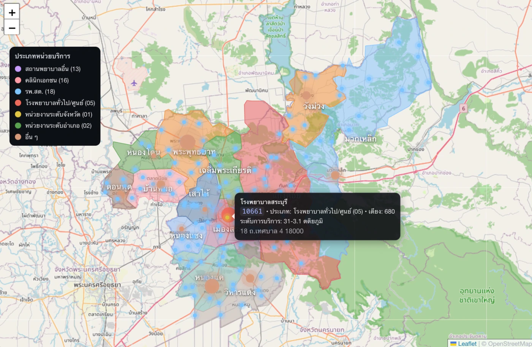Image resolution: width=532 pixels, height=347 pixels.
Task: Click the legend label หน่วยงานระดับจังหวัด (01)
Action: pyautogui.click(x=59, y=114)
